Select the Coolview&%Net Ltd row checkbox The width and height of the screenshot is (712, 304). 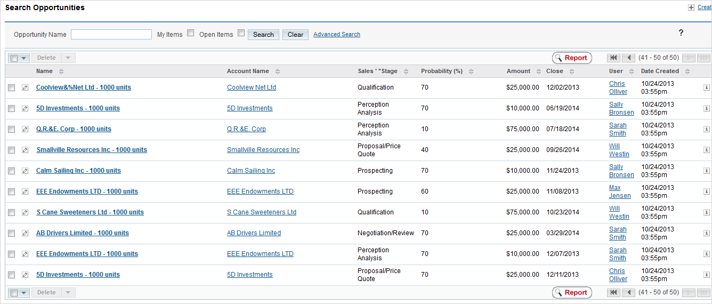11,87
